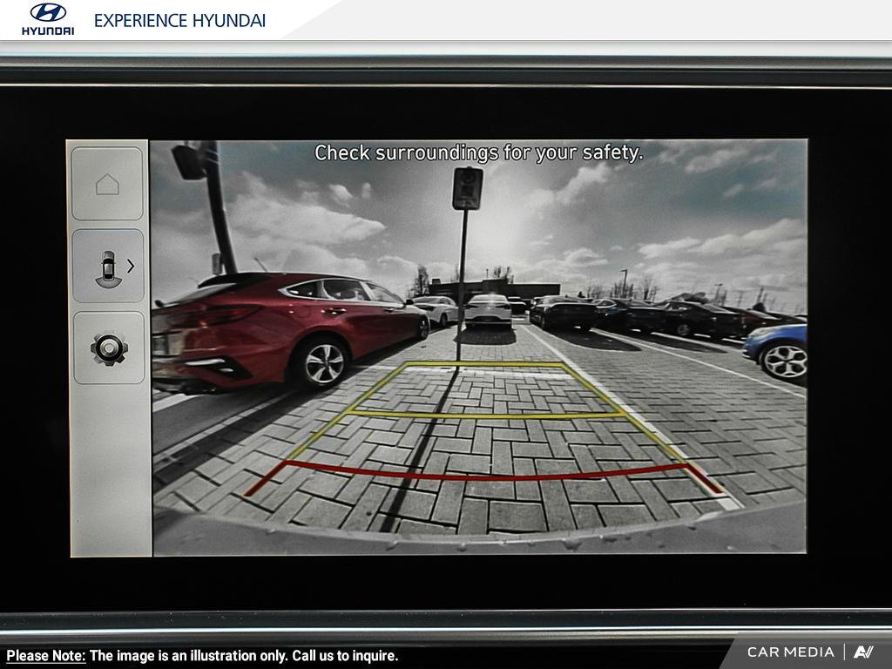Click the Hyundai logo
892x669 pixels.
point(48,18)
